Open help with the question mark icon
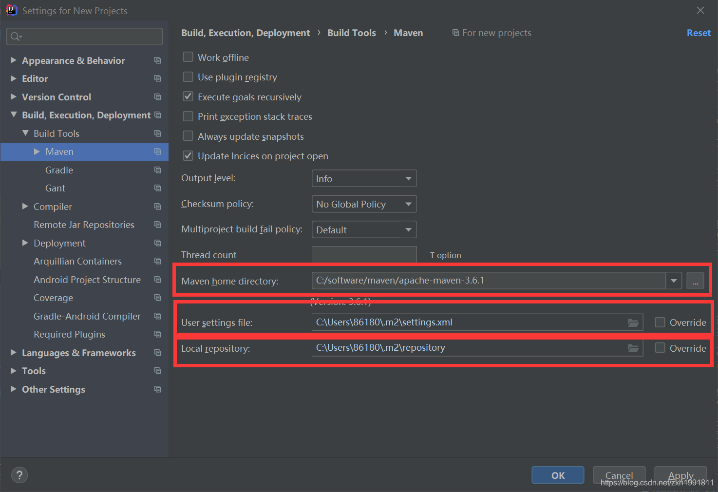718x492 pixels. [x=19, y=475]
